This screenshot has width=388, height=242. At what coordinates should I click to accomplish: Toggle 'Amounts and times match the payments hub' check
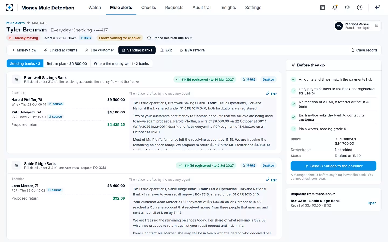coord(293,79)
